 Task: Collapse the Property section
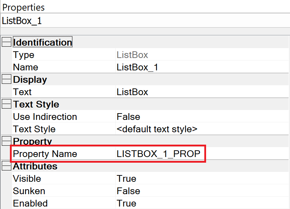click(x=6, y=141)
